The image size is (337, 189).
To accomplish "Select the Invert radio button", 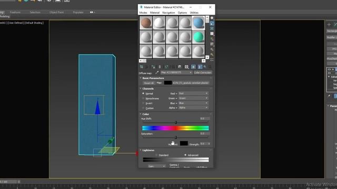I will [143, 103].
